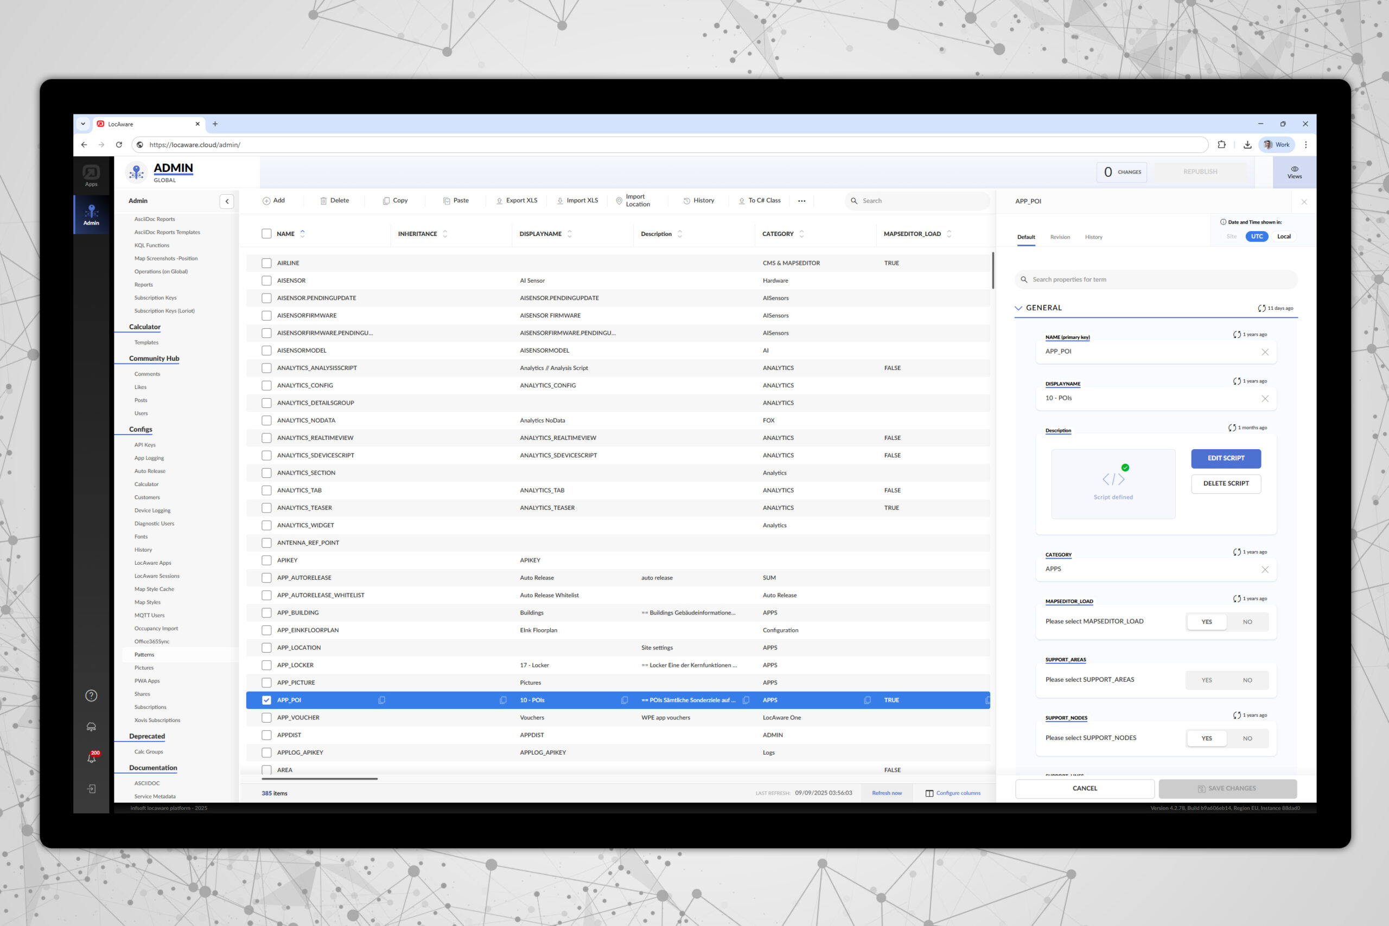Image resolution: width=1389 pixels, height=926 pixels.
Task: Click the Delete trash icon
Action: 323,201
